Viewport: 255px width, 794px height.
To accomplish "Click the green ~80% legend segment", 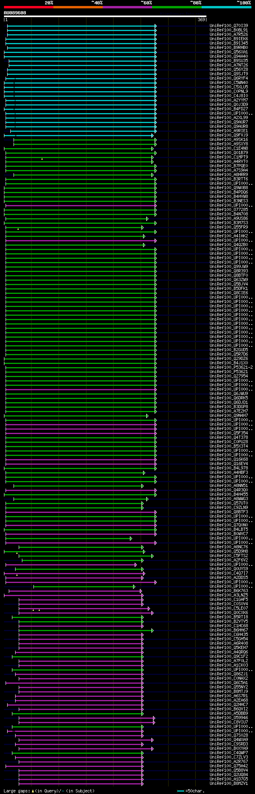I will pos(177,7).
